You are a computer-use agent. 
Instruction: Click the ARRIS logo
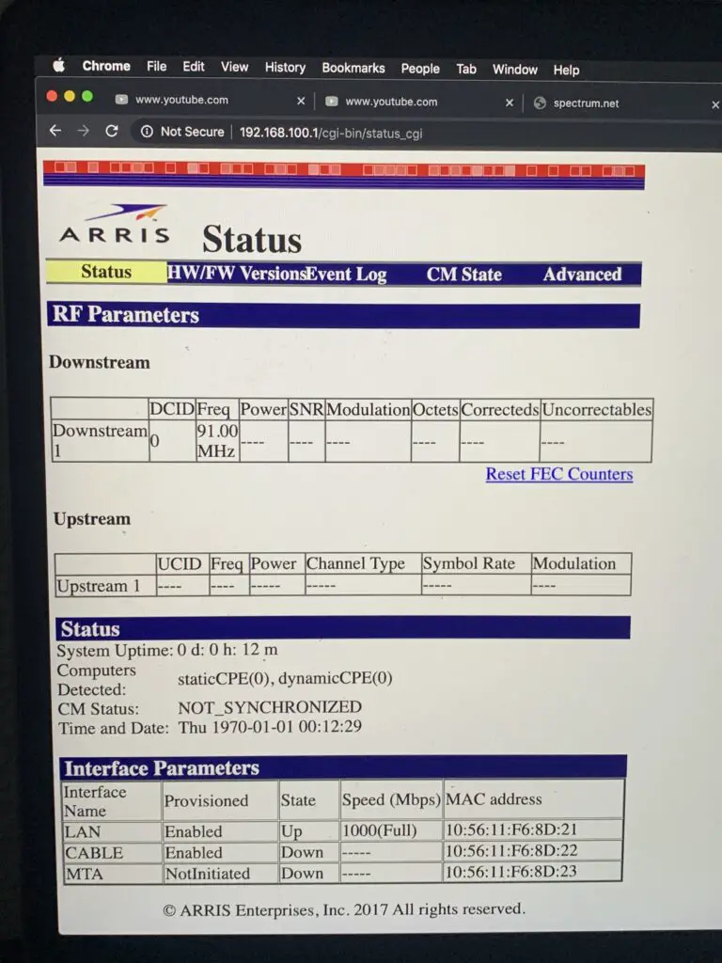114,226
